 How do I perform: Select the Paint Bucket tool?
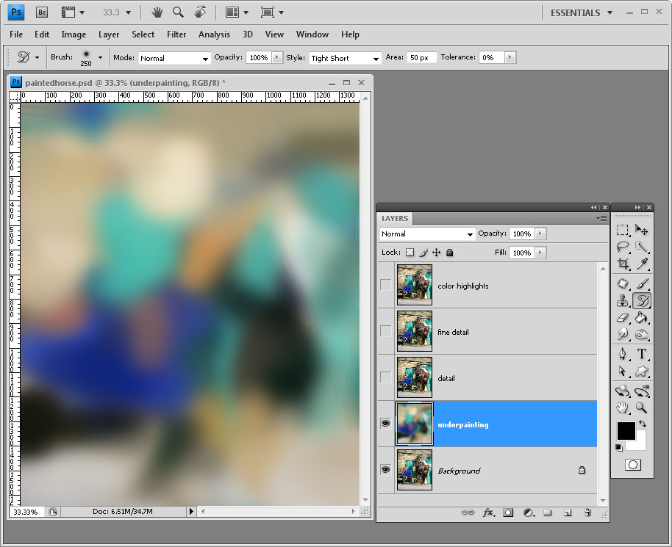click(642, 318)
